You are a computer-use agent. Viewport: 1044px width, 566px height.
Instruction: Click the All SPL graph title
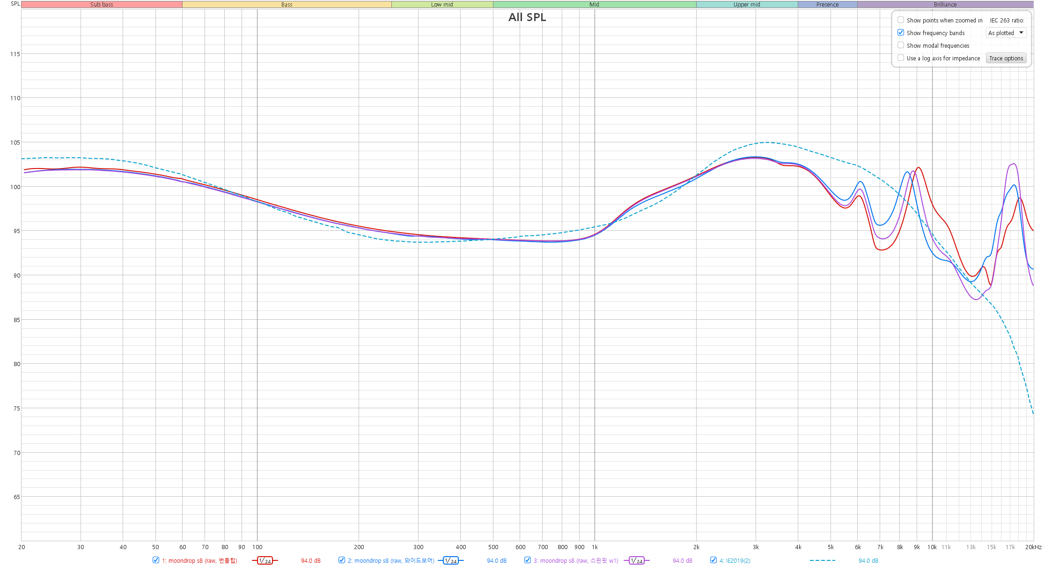(527, 17)
